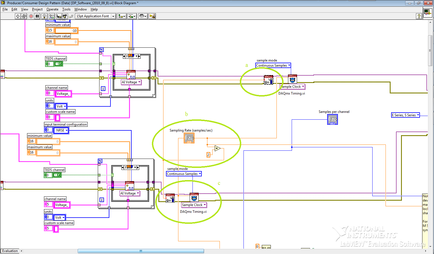Select Sampling Rate numeric control terminal
This screenshot has height=254, width=434.
[x=189, y=138]
